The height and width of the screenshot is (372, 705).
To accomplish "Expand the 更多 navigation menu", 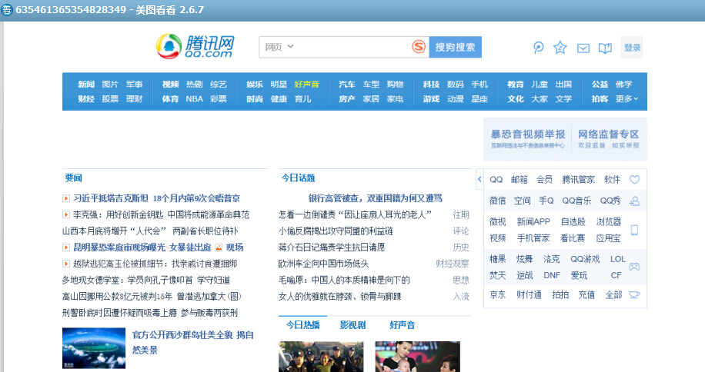I will click(x=626, y=98).
